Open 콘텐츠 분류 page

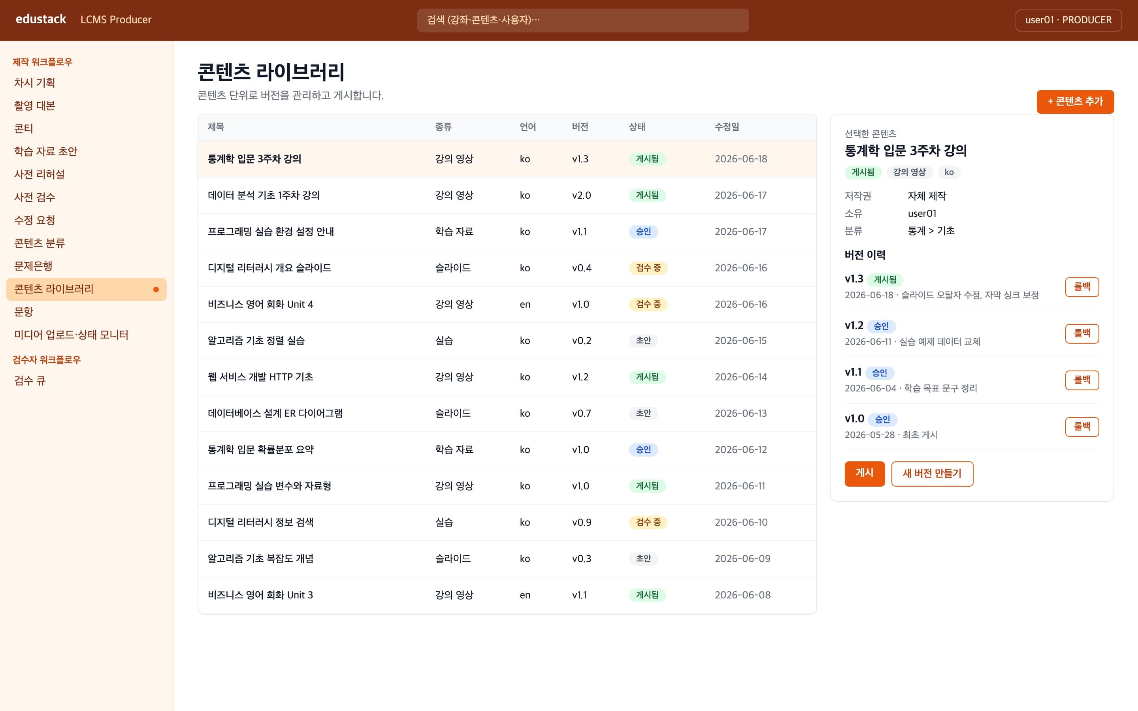(87, 243)
